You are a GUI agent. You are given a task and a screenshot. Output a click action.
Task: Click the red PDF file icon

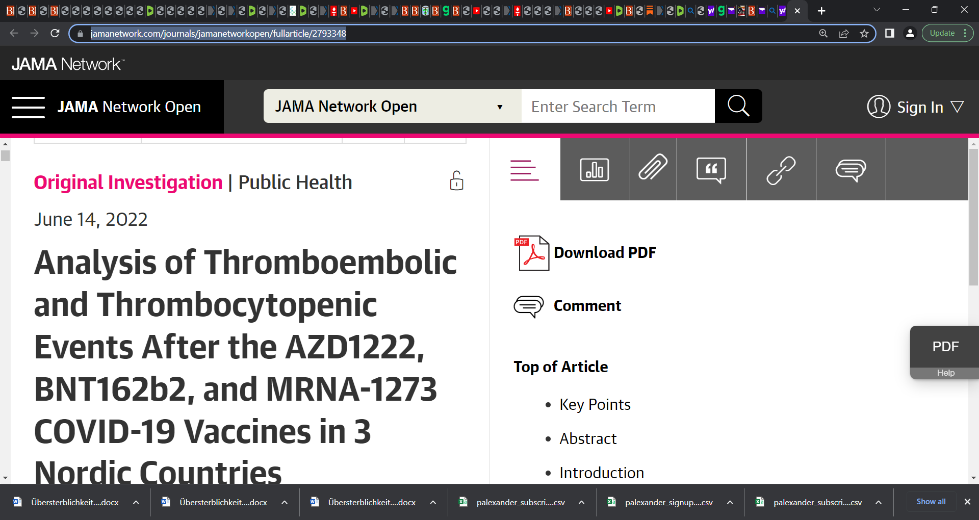click(x=532, y=253)
